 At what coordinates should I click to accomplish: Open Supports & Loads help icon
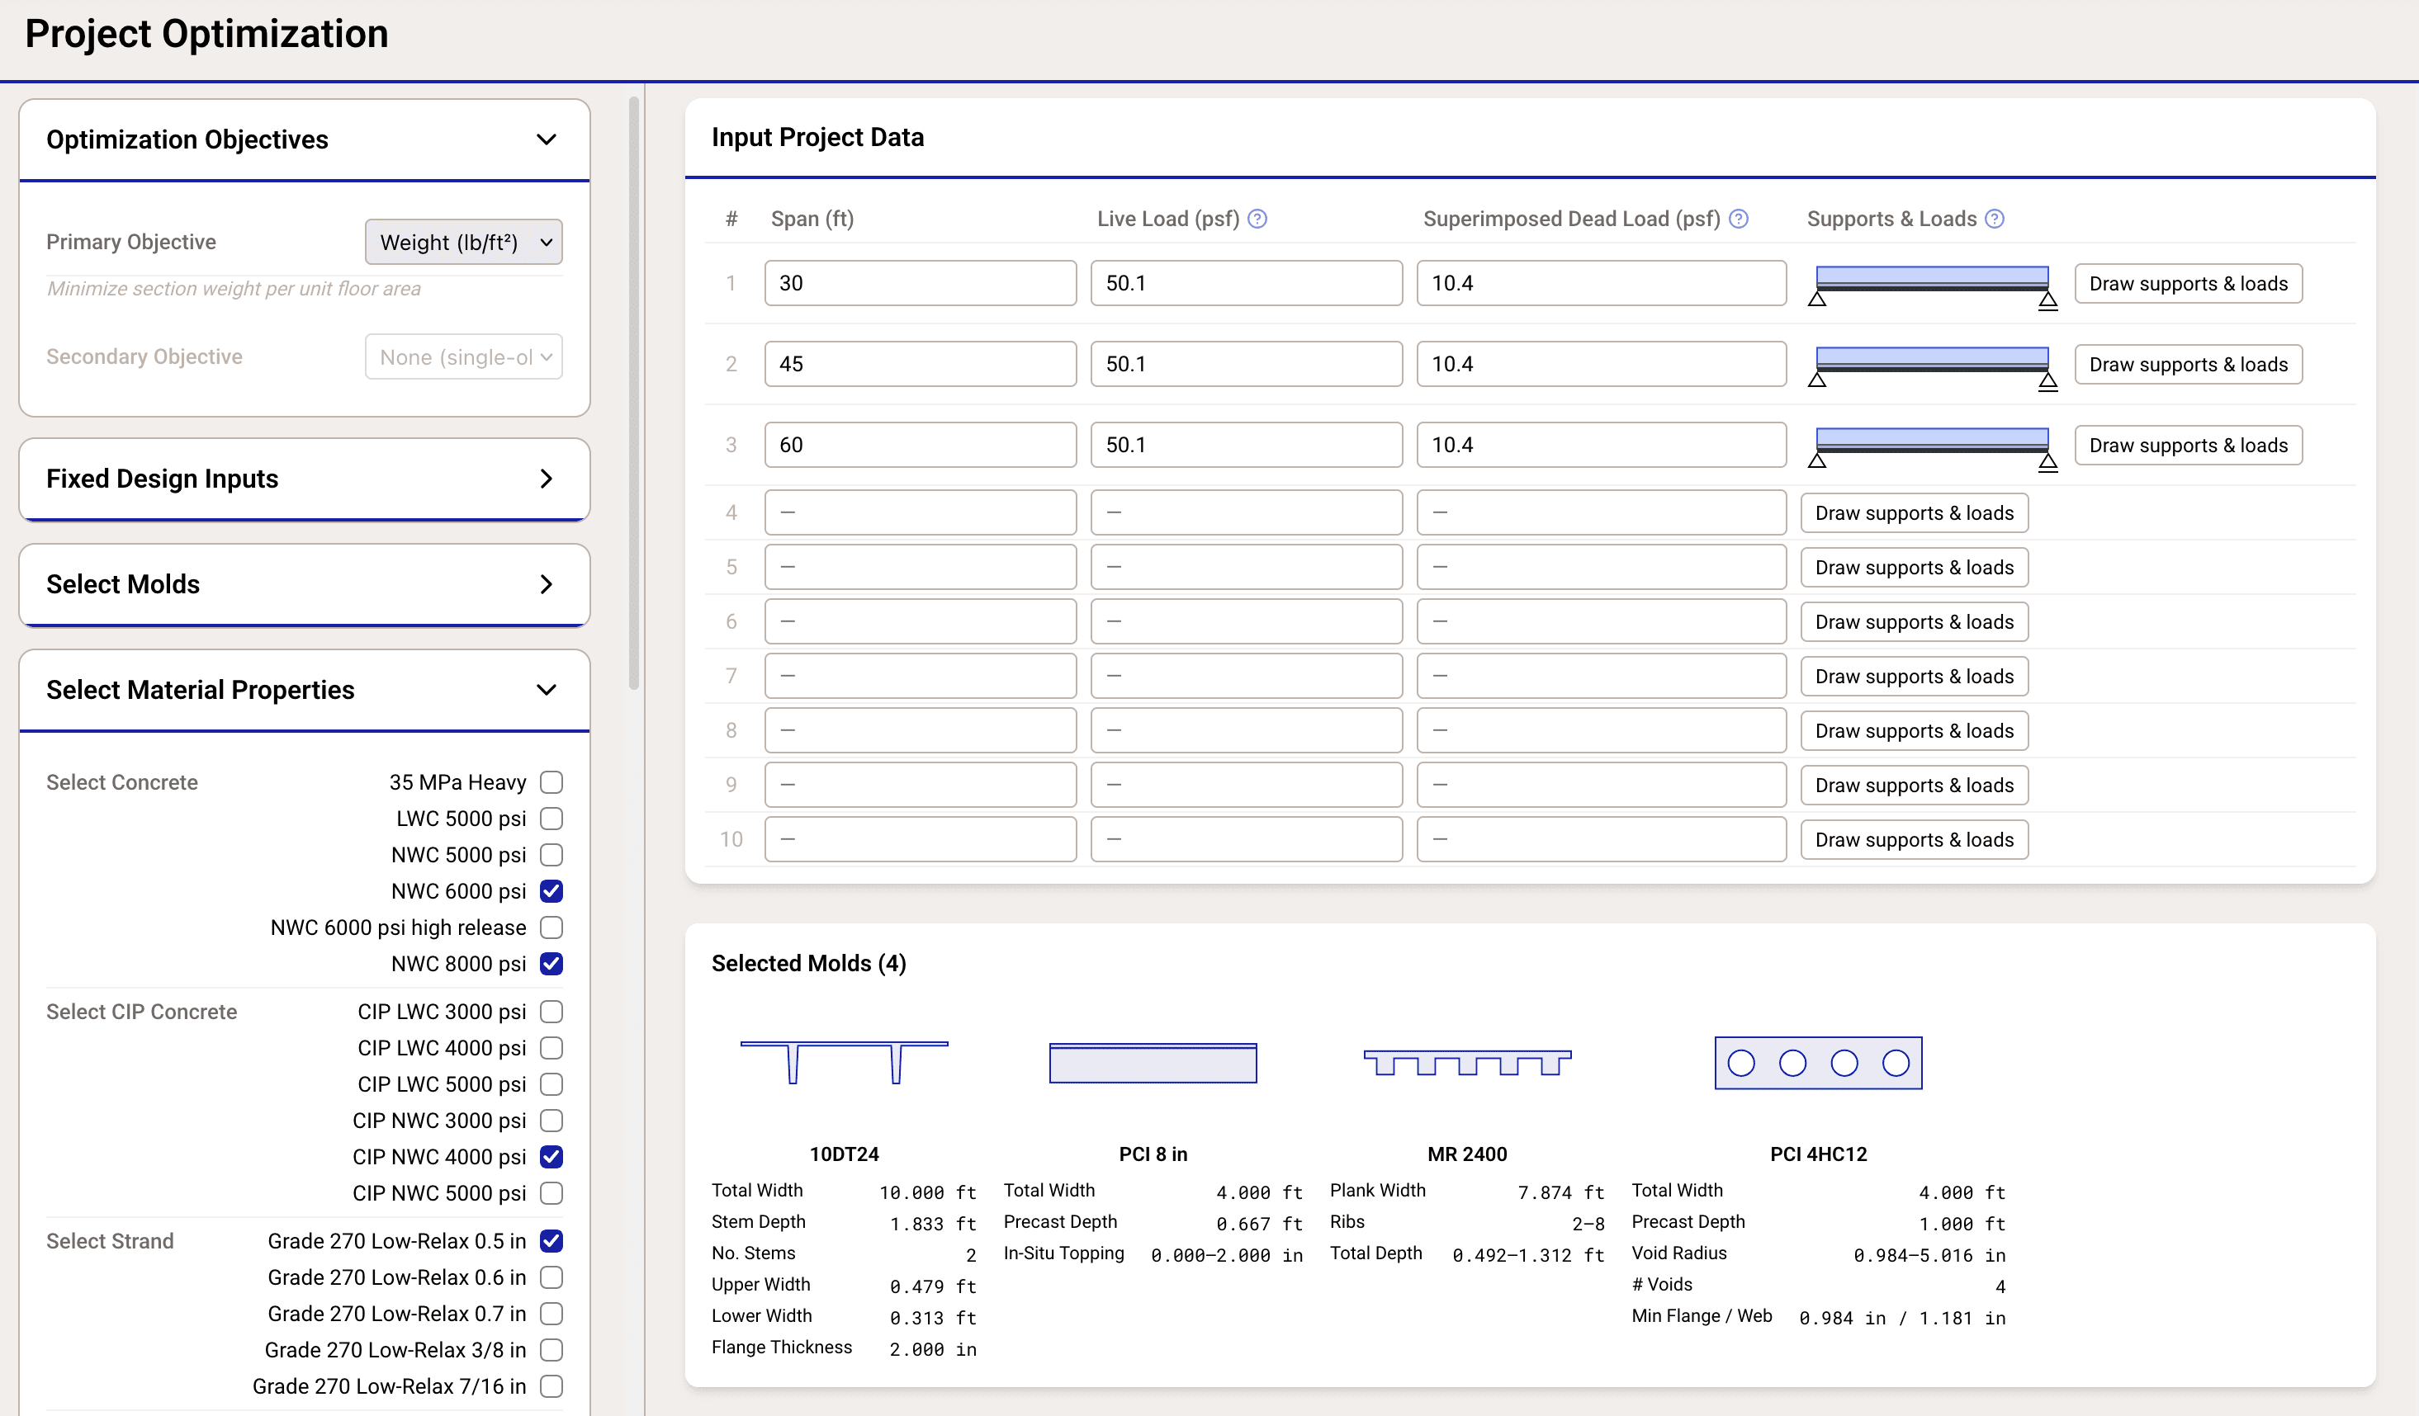(x=1994, y=219)
